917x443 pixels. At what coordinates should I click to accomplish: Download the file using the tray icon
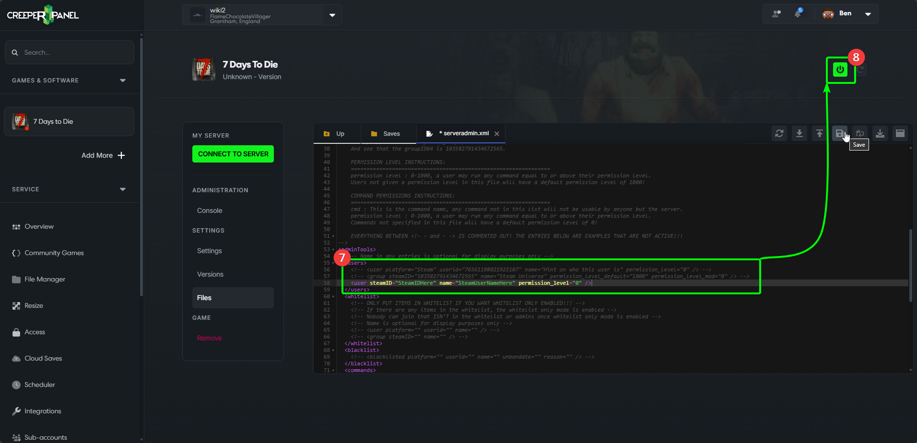[x=880, y=133]
